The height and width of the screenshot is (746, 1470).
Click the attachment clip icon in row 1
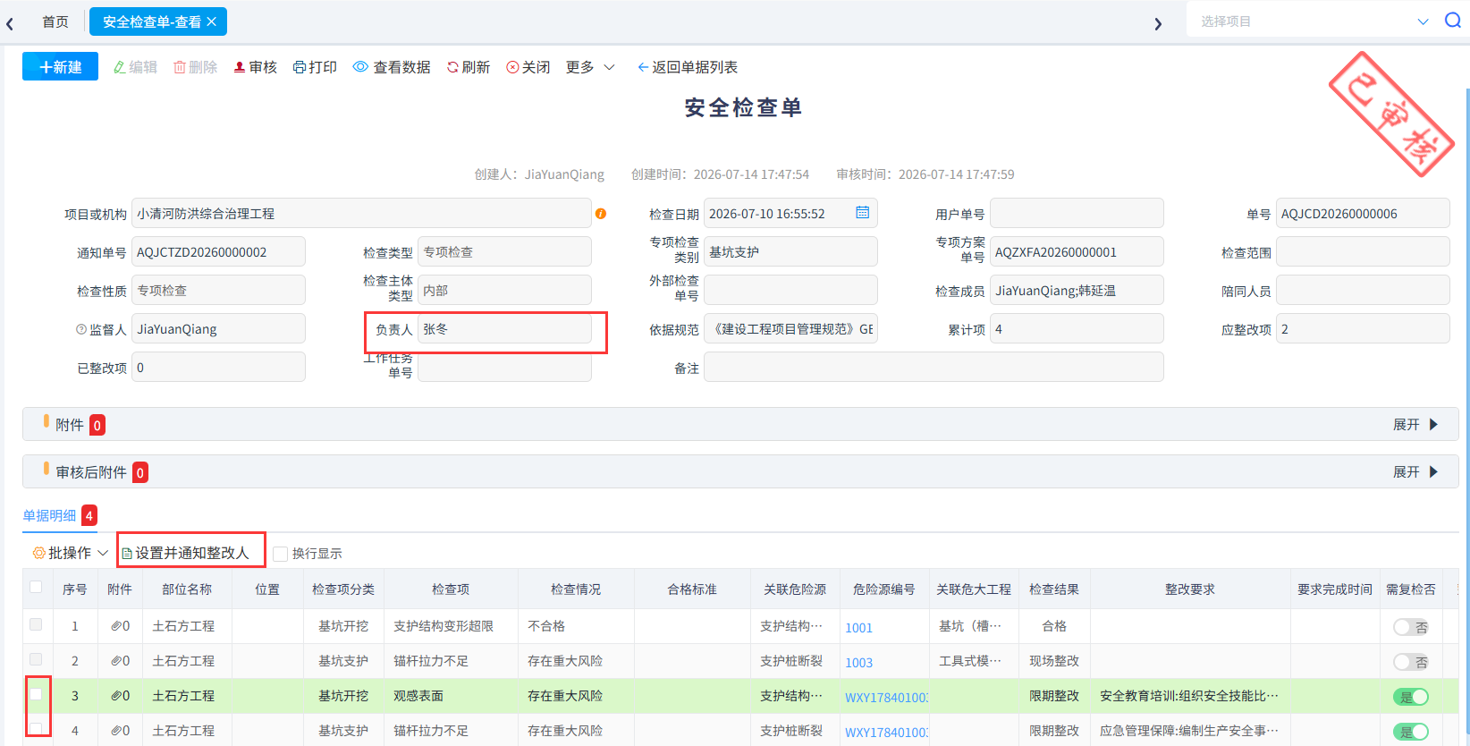(115, 626)
